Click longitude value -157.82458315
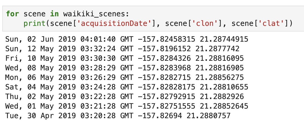Viewport: 304px width, 121px height. point(166,39)
